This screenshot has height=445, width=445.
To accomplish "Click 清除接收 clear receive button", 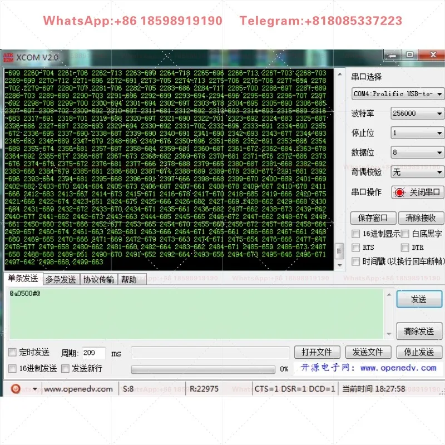I will 421,218.
